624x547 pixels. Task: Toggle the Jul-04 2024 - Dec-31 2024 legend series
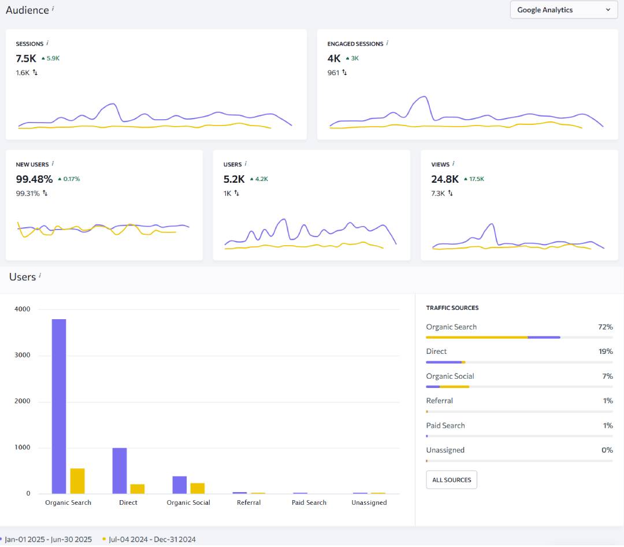pos(150,539)
